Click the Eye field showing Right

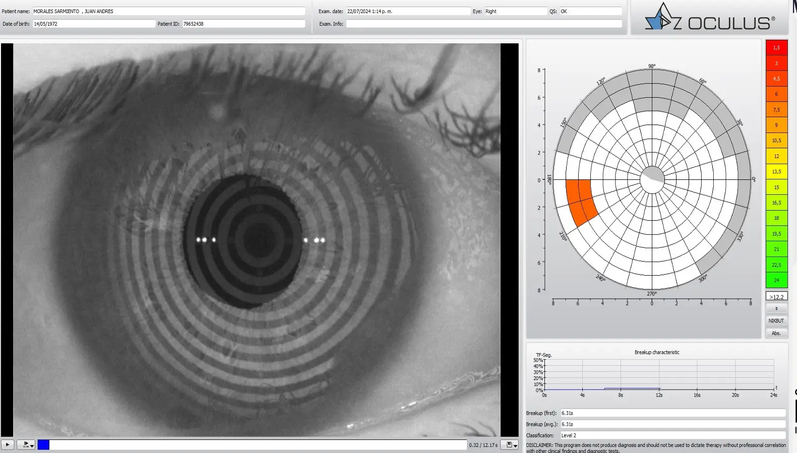pos(515,11)
